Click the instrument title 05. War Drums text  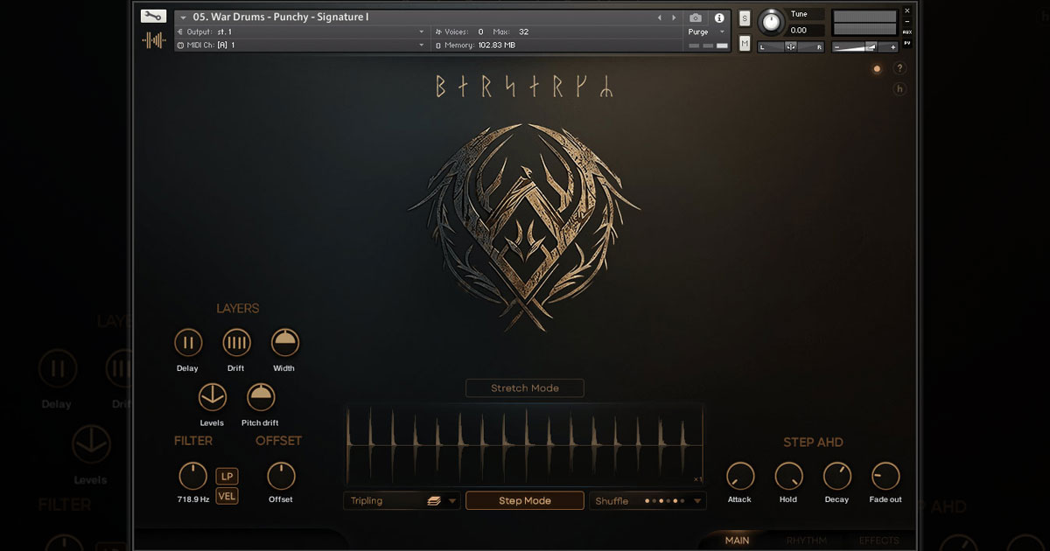[x=281, y=17]
